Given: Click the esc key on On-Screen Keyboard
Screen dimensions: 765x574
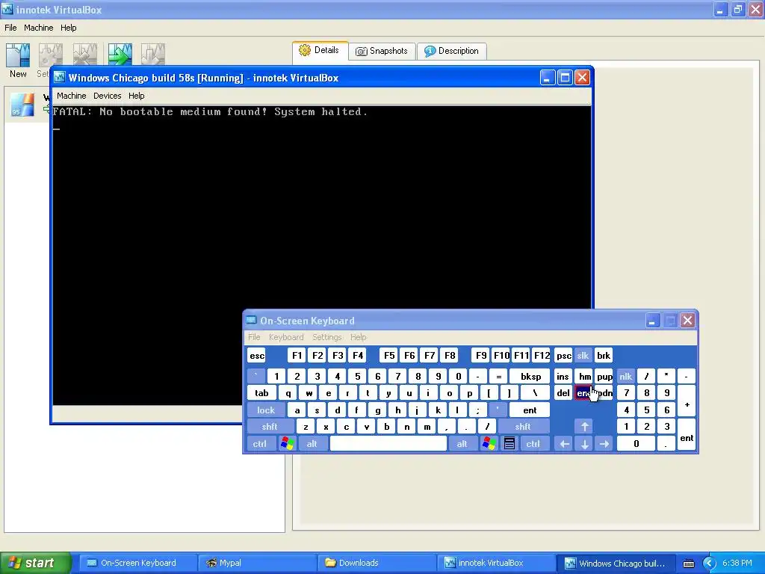Looking at the screenshot, I should (x=257, y=356).
